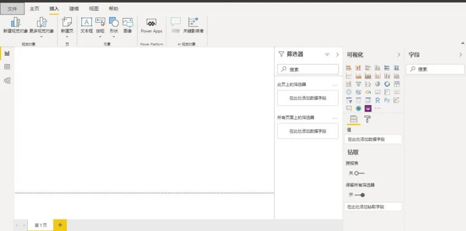
Task: Select the area chart visual
Action: tap(359, 76)
